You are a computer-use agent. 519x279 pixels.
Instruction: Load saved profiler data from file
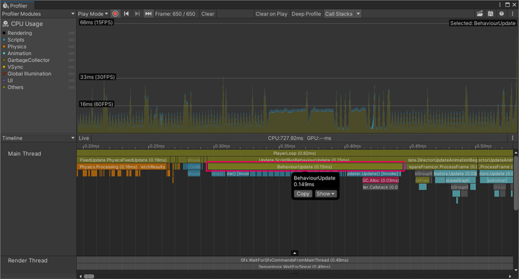point(480,13)
